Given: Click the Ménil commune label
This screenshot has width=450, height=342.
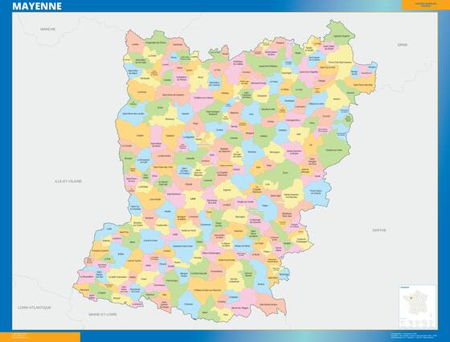Looking at the screenshot, I should (x=205, y=312).
